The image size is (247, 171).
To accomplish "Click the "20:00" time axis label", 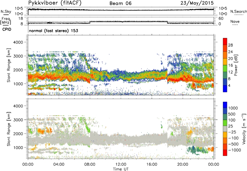I will click(183, 165).
